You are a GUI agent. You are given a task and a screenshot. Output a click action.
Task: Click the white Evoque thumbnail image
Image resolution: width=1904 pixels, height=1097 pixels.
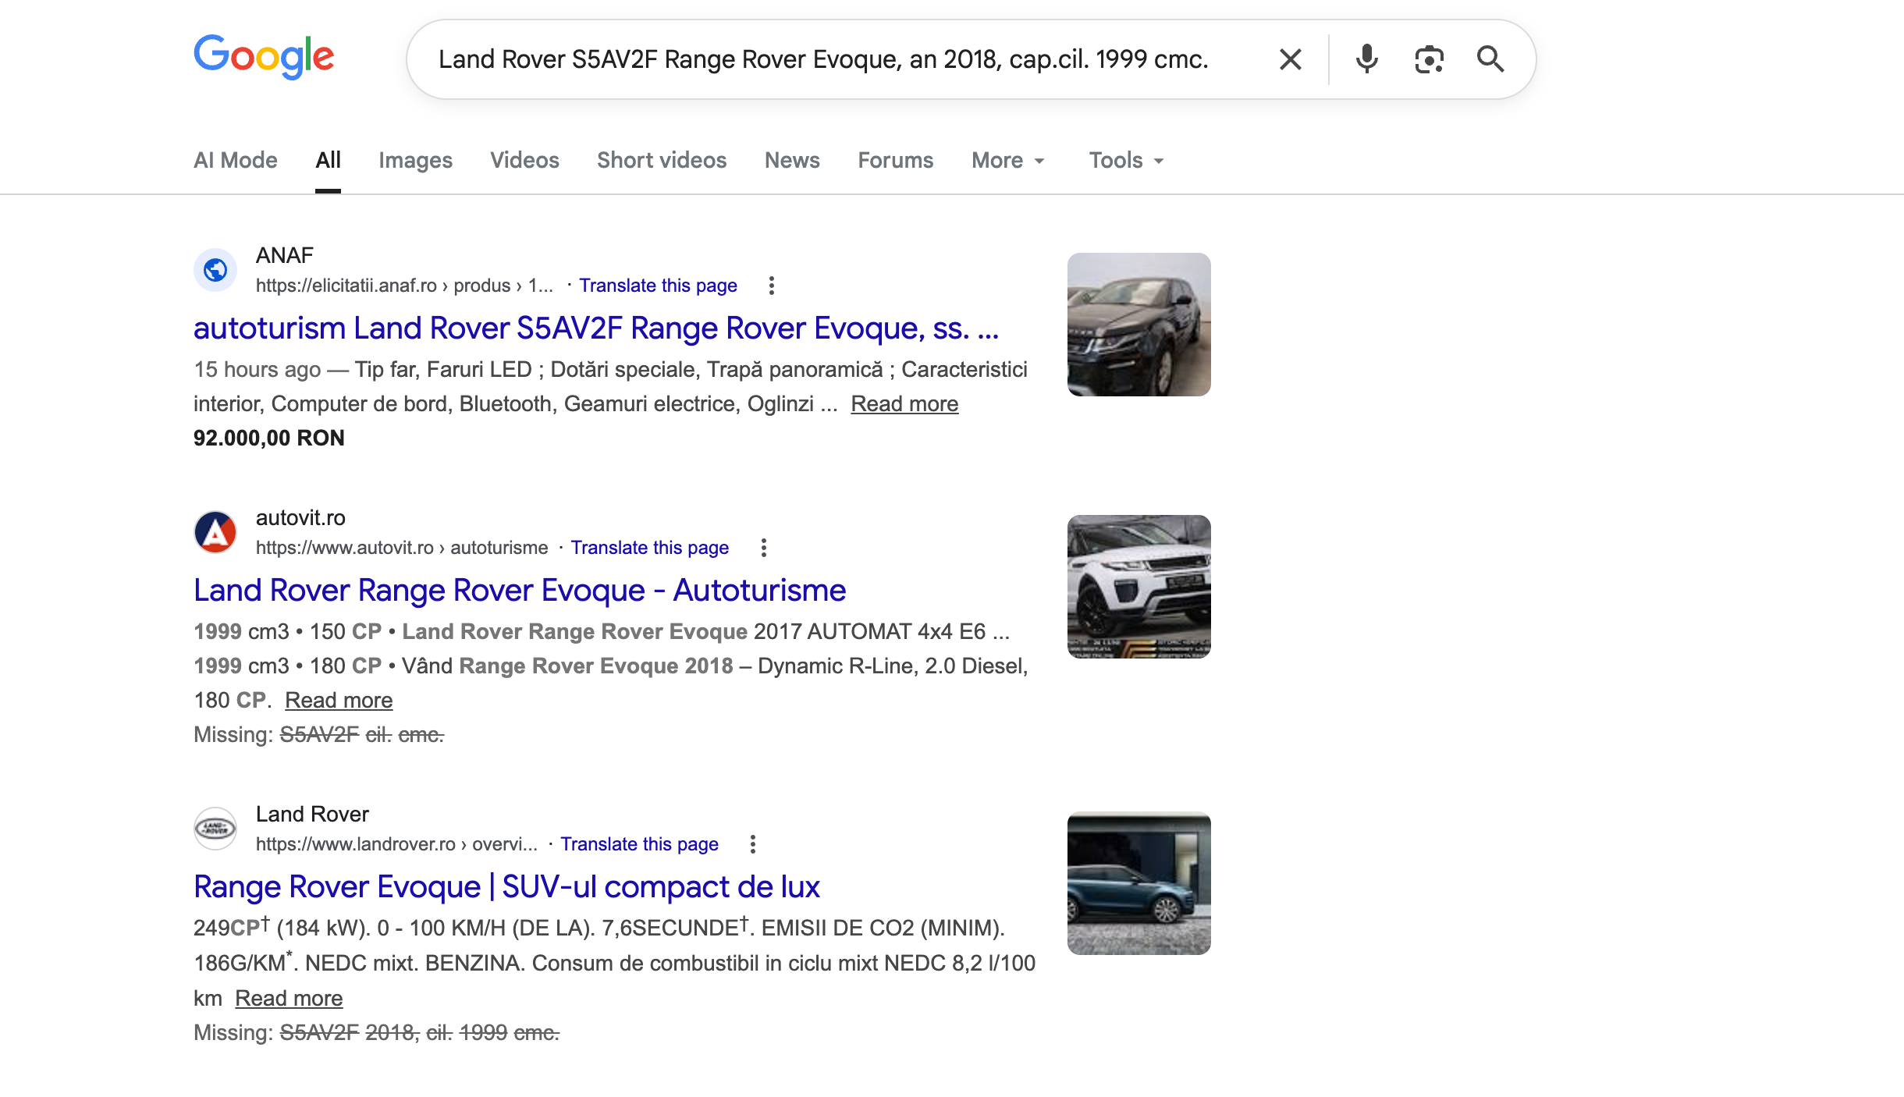pyautogui.click(x=1138, y=587)
